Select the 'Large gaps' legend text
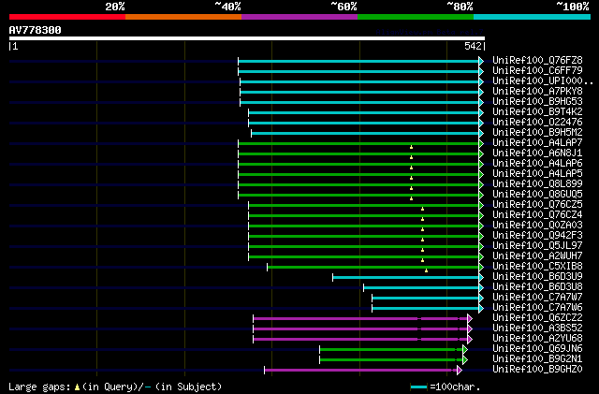The width and height of the screenshot is (599, 394). 39,387
